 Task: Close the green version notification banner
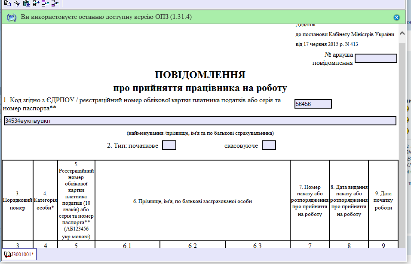coord(396,18)
